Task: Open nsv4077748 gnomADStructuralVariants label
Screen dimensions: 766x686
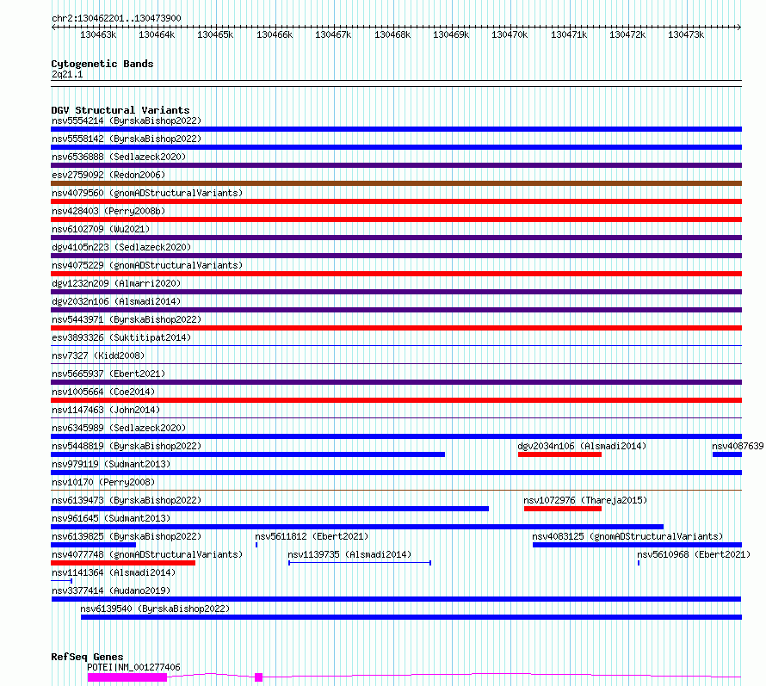Action: [x=147, y=554]
